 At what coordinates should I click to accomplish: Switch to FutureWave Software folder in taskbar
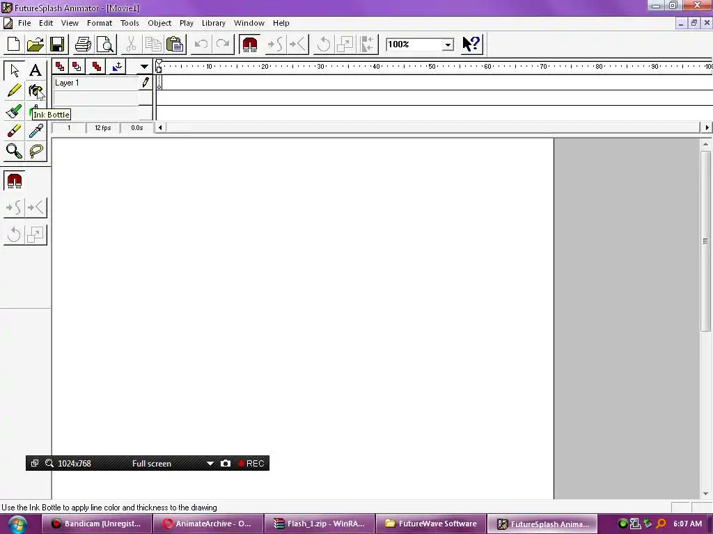(431, 524)
